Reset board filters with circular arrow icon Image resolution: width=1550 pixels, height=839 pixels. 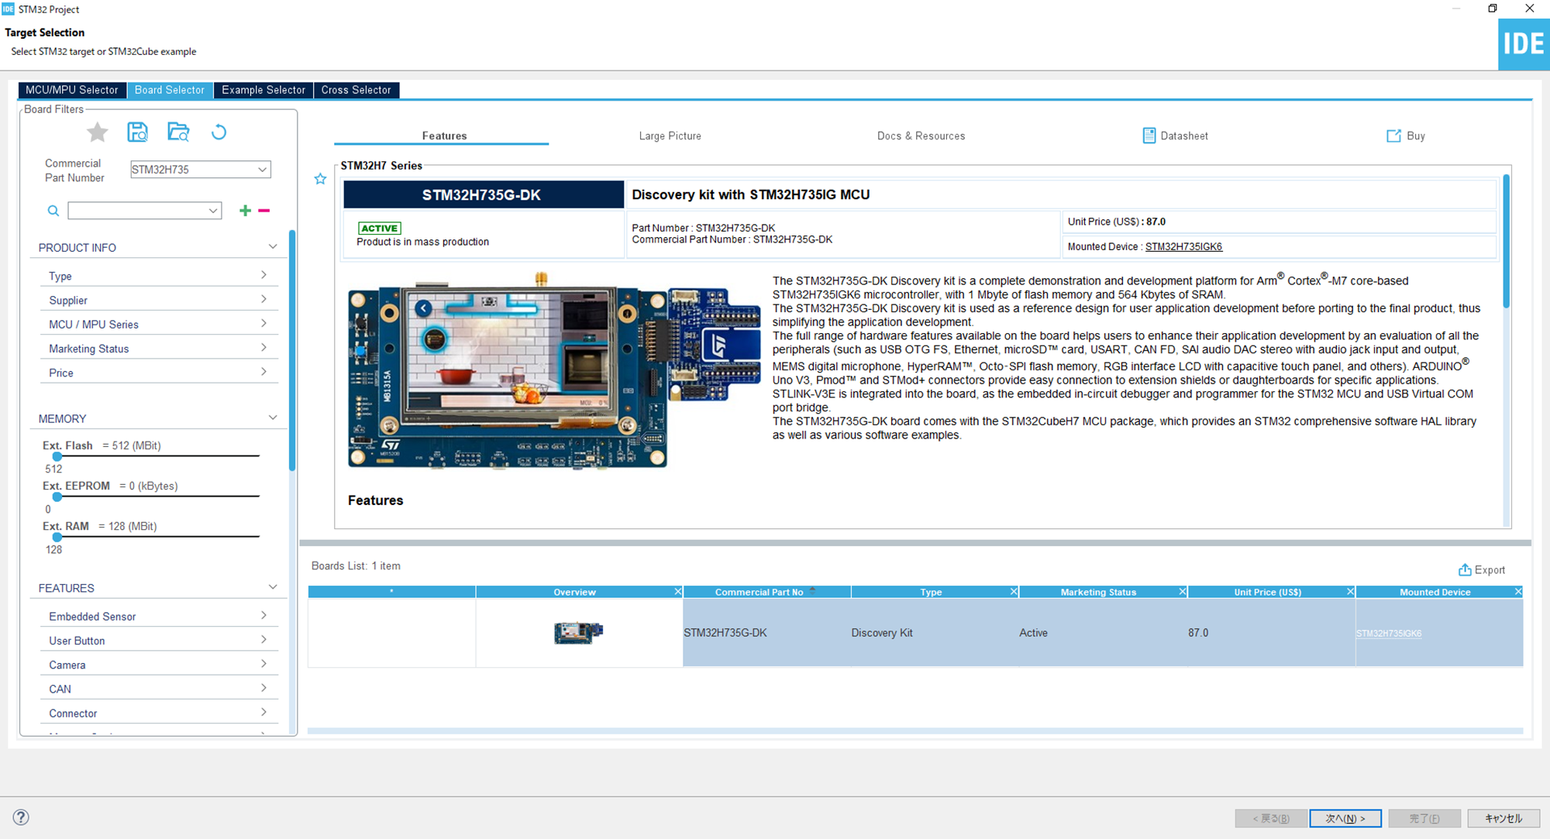(219, 132)
